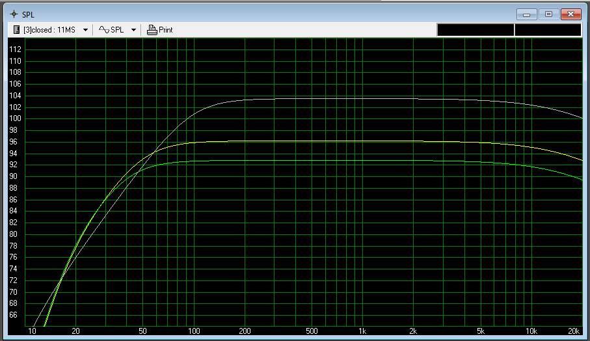
Task: Click the SPL label next to waveform icon
Action: tap(117, 30)
